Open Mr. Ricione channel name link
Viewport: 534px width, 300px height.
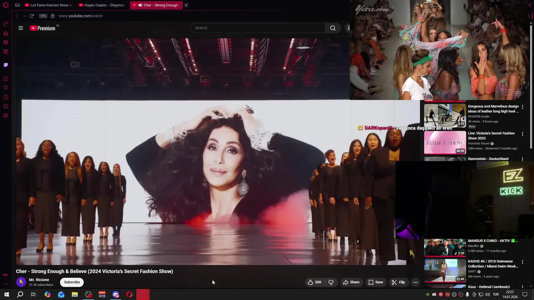[x=39, y=280]
